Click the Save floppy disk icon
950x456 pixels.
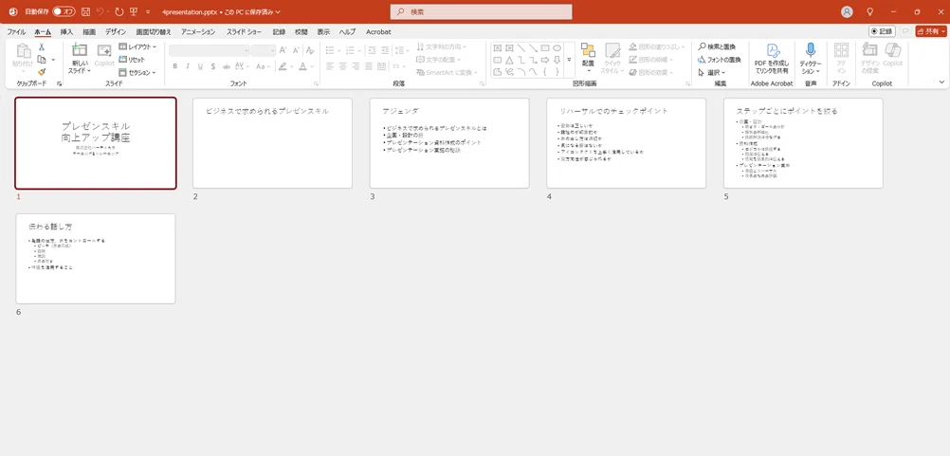(x=85, y=11)
